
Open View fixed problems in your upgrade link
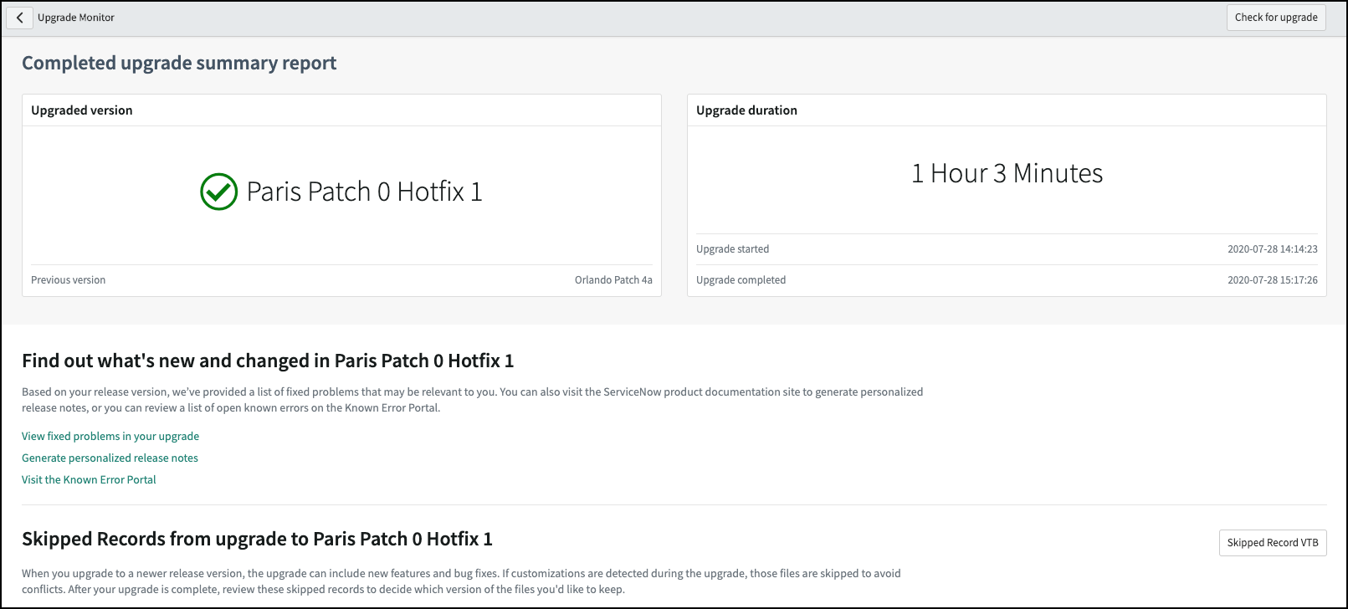110,437
